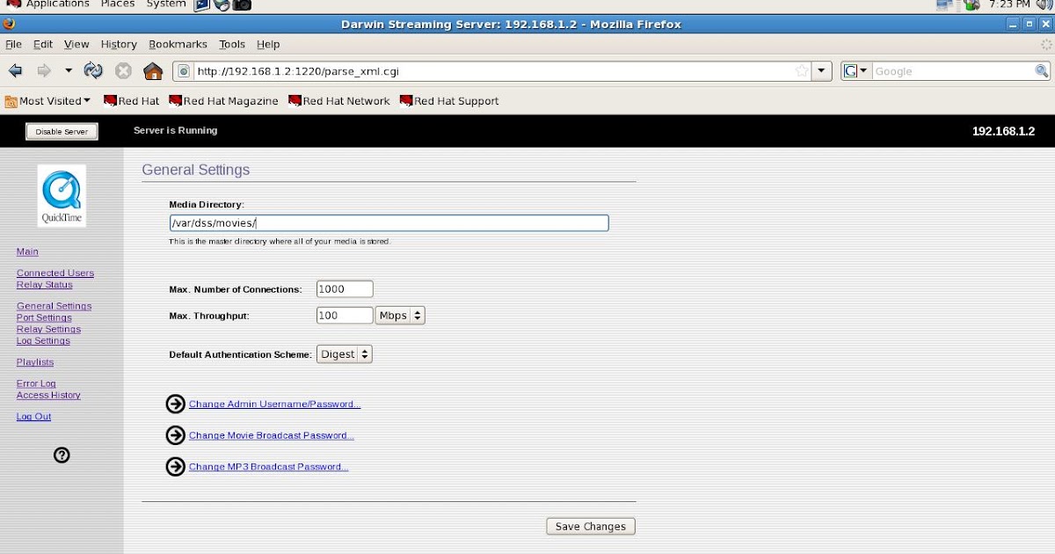Open the Bookmarks menu
The height and width of the screenshot is (554, 1055).
pos(178,44)
